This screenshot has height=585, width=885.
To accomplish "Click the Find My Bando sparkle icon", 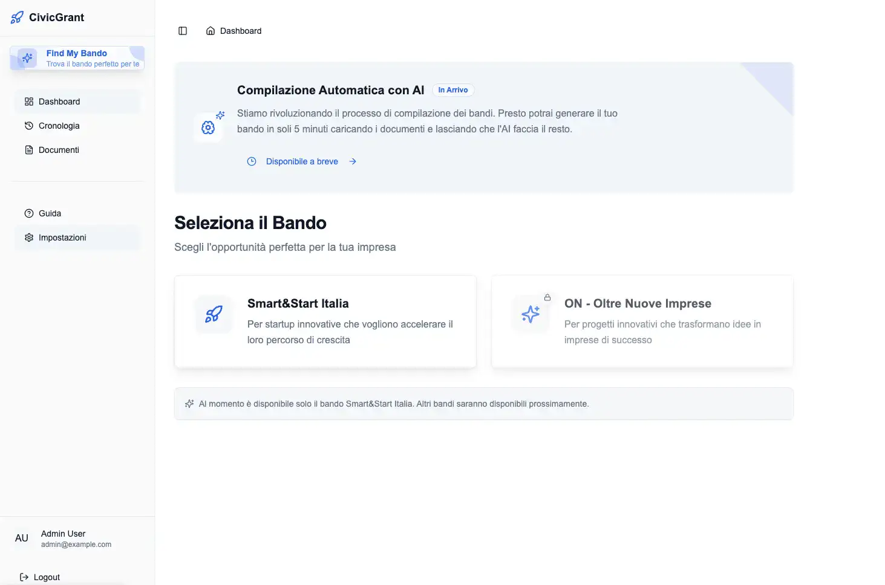I will (x=27, y=58).
